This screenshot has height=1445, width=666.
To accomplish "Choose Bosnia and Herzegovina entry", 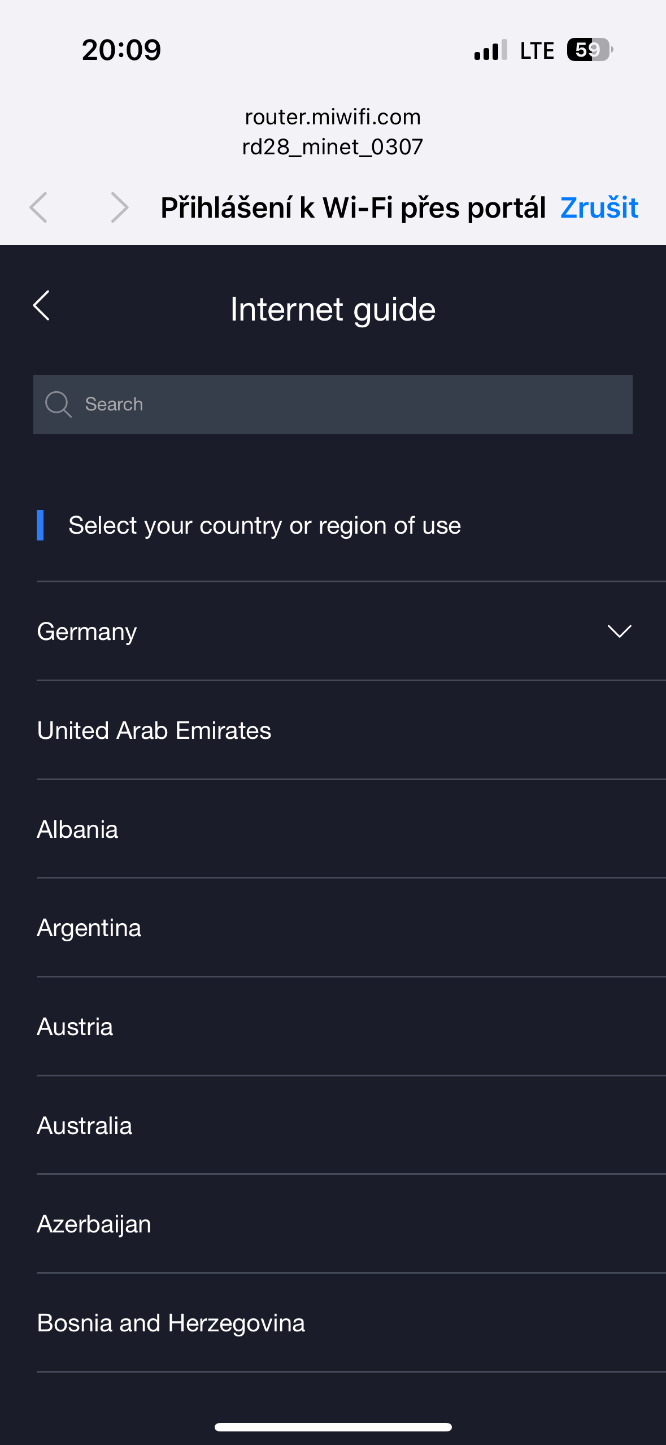I will pyautogui.click(x=171, y=1323).
